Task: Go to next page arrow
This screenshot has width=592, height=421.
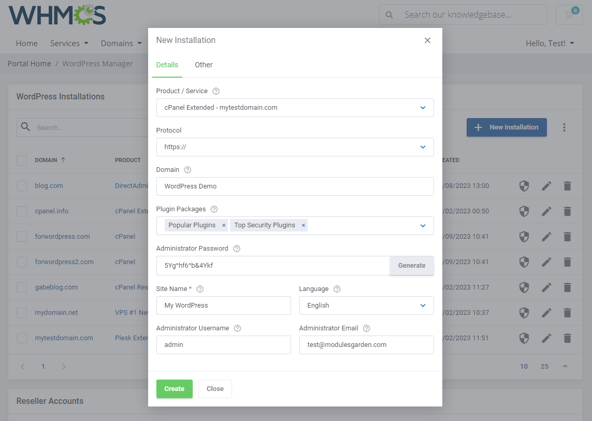Action: (x=64, y=367)
